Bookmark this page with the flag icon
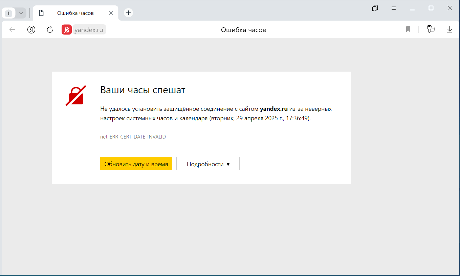This screenshot has height=276, width=460. coord(408,29)
